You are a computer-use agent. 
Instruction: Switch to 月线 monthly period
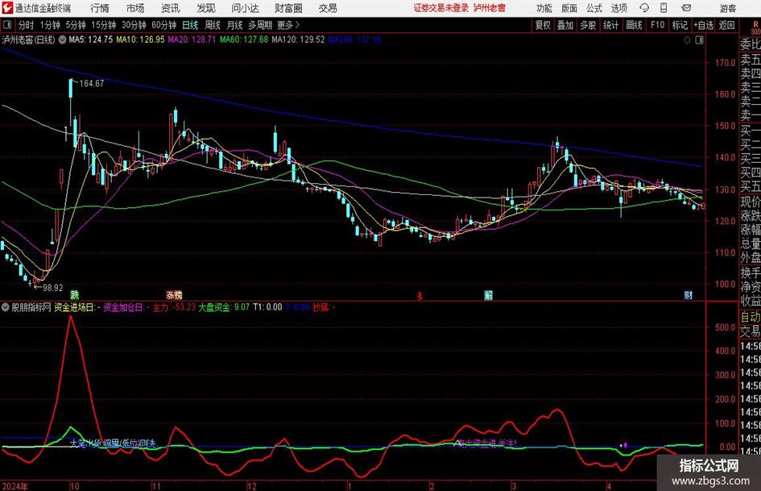(234, 25)
